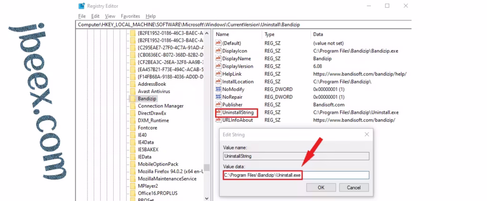Click the DisplayName string value icon

tap(218, 58)
